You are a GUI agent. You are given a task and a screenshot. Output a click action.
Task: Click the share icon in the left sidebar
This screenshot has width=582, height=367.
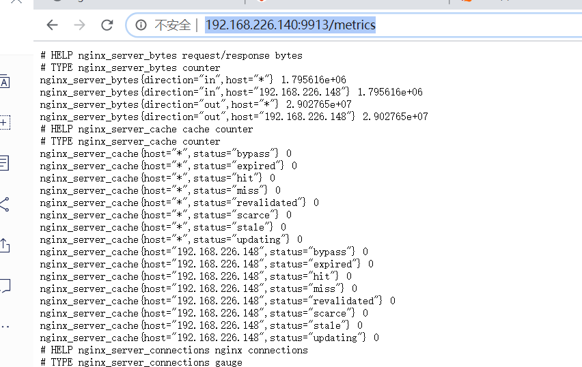tap(4, 204)
